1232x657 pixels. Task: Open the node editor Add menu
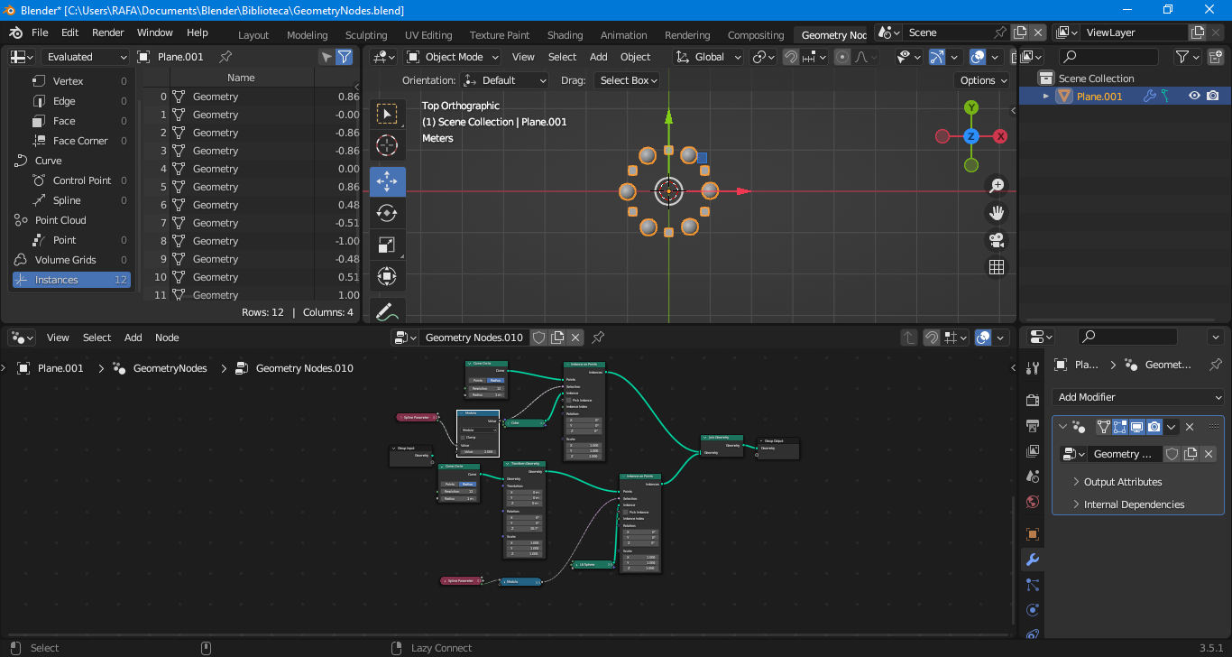[133, 338]
